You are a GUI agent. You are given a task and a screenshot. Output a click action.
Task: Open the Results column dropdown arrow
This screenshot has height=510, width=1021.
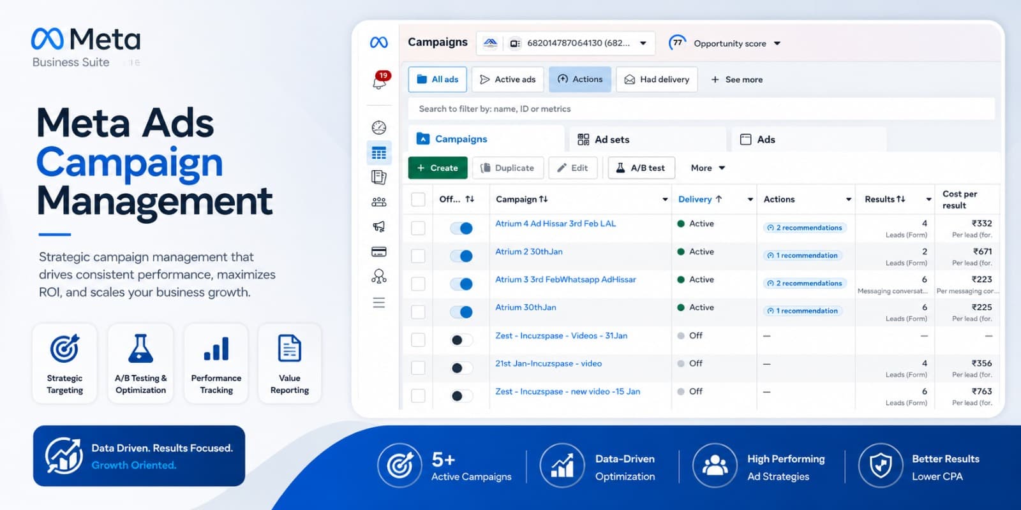[x=928, y=200]
